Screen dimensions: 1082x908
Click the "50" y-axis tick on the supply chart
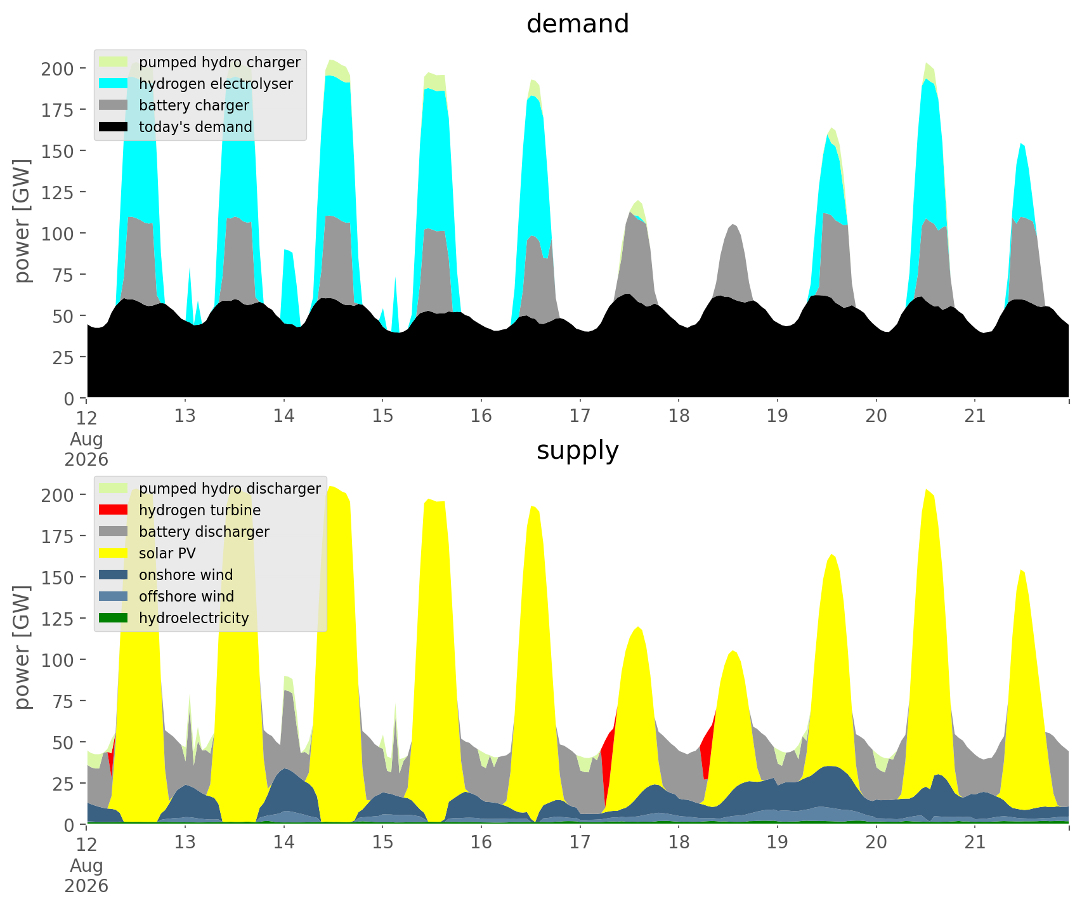(63, 742)
